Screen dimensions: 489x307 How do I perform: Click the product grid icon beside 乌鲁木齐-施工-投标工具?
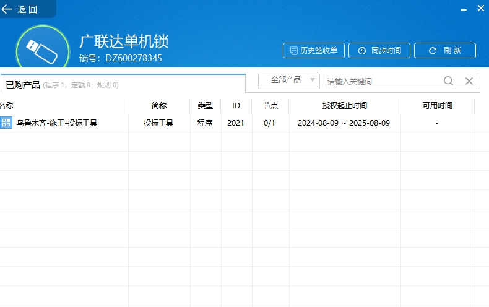(x=6, y=123)
